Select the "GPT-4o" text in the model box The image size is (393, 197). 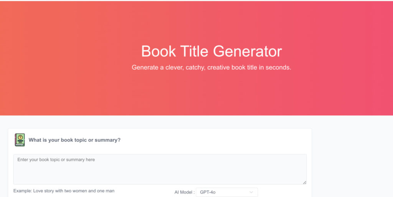point(208,192)
